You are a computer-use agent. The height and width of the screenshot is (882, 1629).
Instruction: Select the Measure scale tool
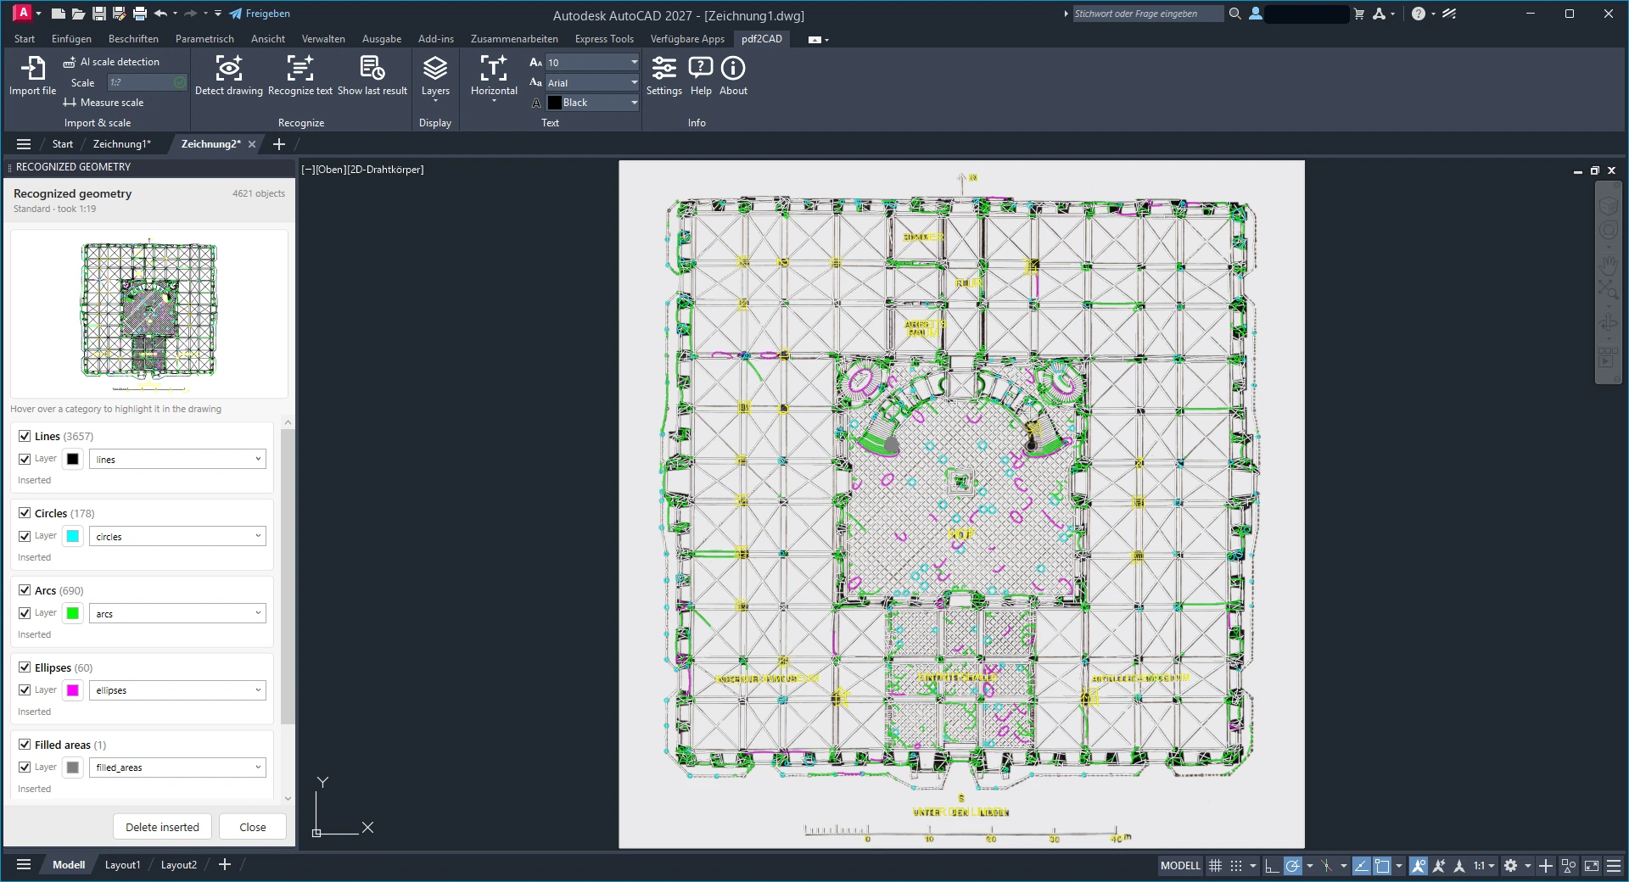point(104,103)
